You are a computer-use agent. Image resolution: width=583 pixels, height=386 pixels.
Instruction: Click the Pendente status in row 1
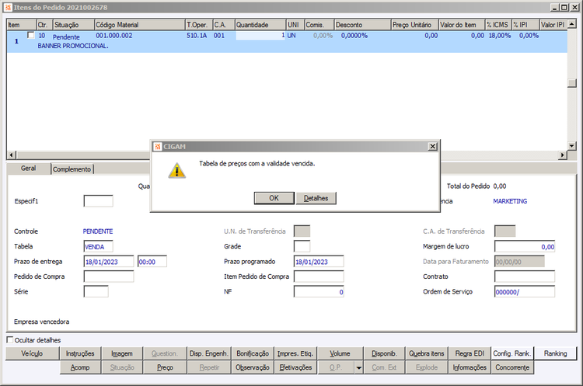pyautogui.click(x=66, y=37)
